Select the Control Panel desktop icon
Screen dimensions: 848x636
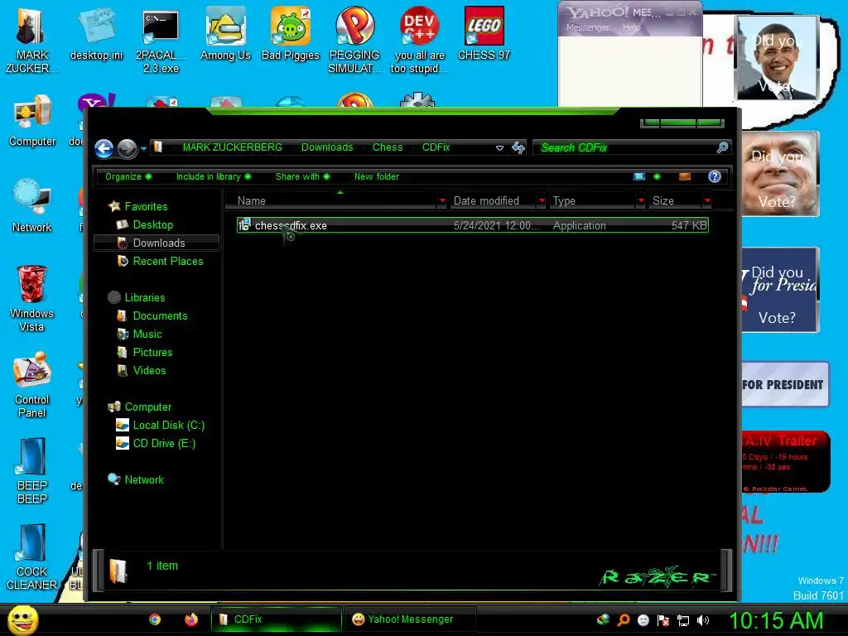pos(32,385)
